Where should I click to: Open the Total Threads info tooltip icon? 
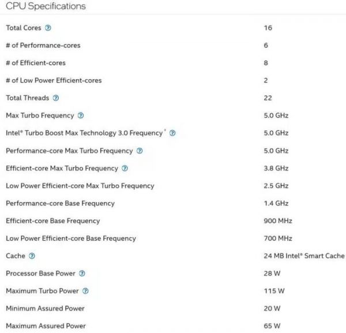(56, 98)
